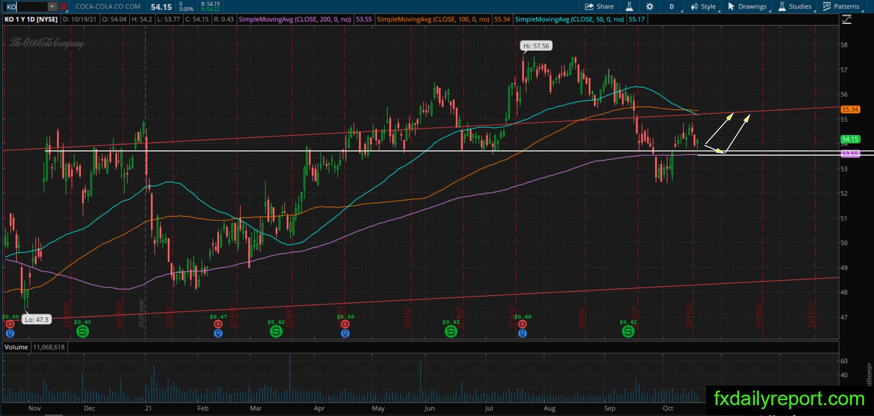
Task: Click the 54.15 last price in header
Action: 161,7
